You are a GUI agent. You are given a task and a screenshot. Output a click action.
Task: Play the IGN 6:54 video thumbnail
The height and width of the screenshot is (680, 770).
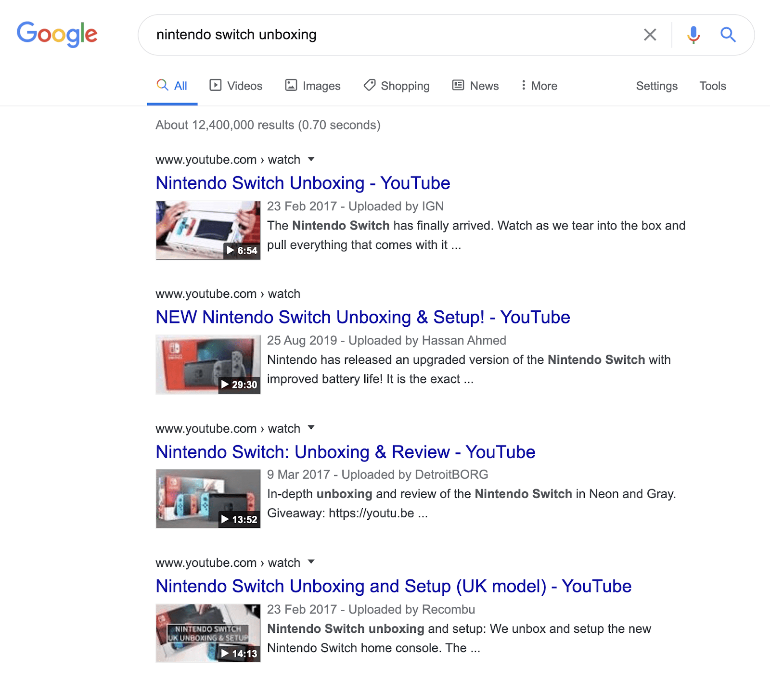point(208,230)
